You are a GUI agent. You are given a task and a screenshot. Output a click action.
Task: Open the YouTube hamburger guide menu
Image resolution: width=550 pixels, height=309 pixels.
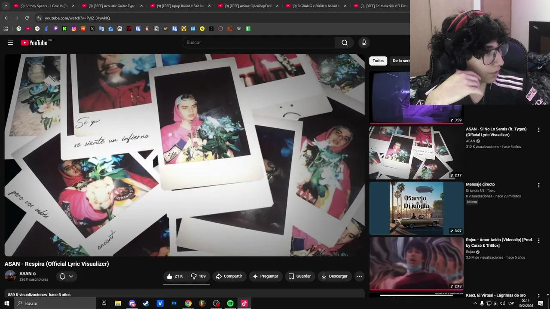click(x=10, y=42)
